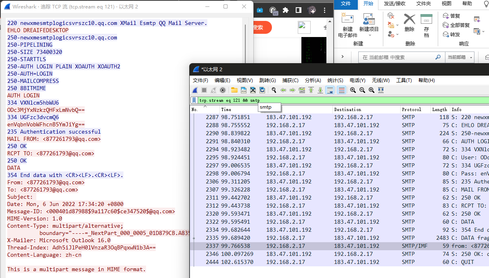Screen dimensions: 489x278
Task: Click the 转发 forward button
Action: [x=451, y=34]
